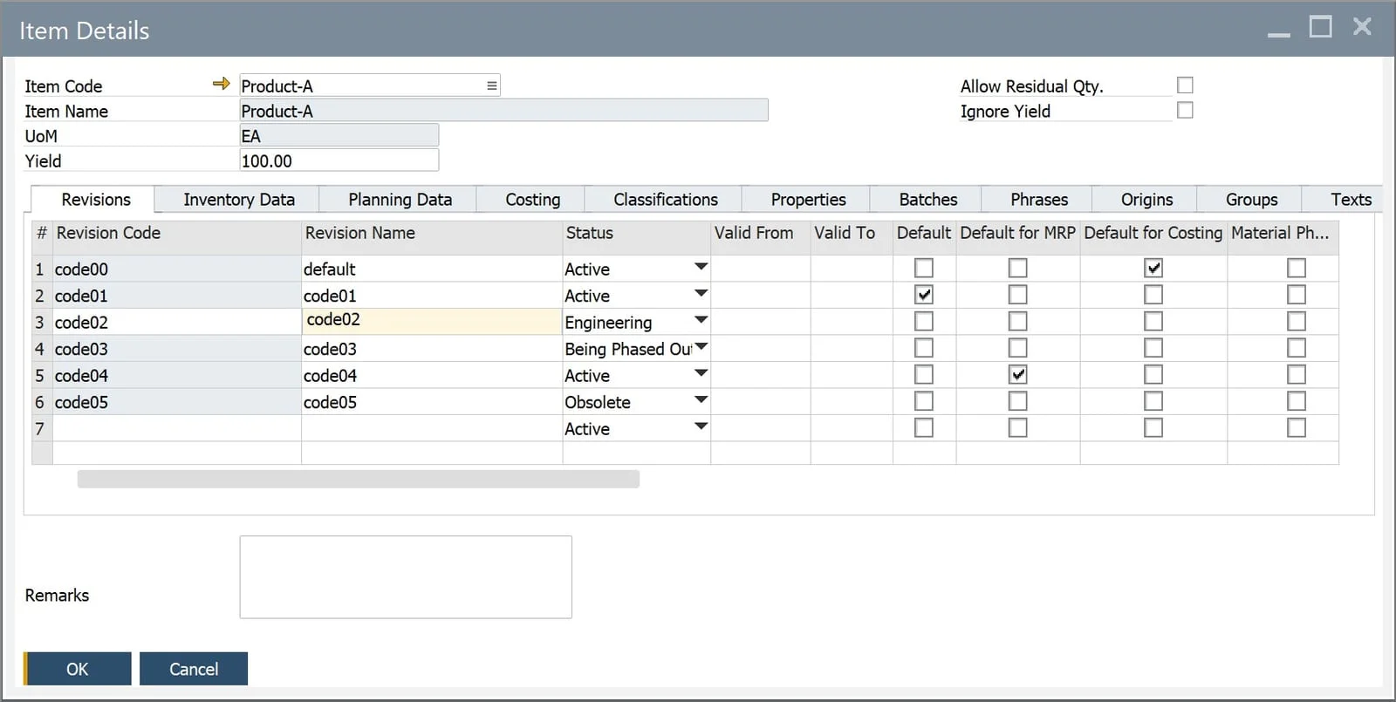Click the Revision Name cell reading default
Screen dimensions: 1396x702
click(432, 269)
